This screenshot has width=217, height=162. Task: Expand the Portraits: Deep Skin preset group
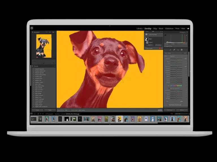coord(34,69)
